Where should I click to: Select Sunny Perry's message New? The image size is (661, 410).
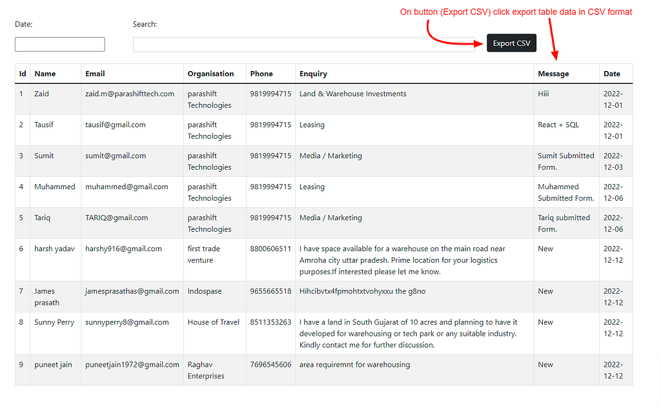coord(545,322)
